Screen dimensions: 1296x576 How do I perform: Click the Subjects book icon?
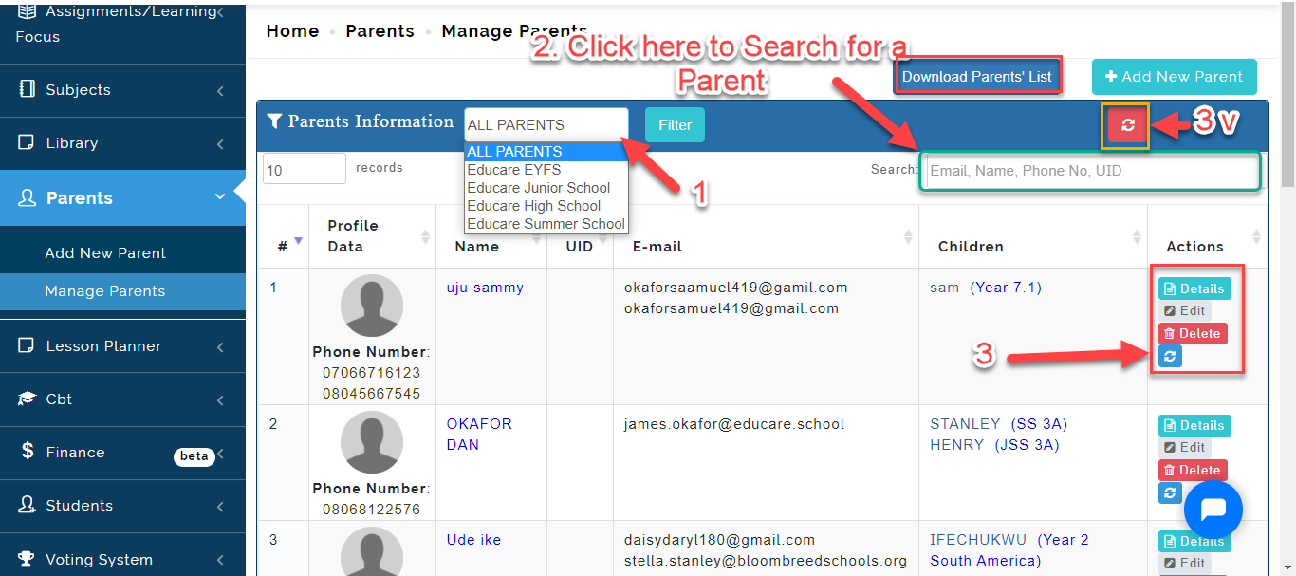(x=28, y=89)
